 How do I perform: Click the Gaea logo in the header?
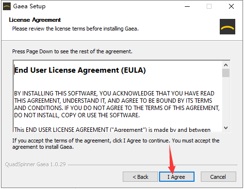pyautogui.click(x=228, y=27)
